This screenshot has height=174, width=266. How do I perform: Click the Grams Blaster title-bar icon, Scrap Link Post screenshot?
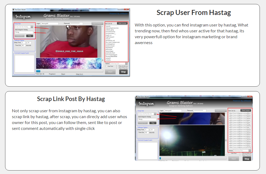(x=136, y=97)
